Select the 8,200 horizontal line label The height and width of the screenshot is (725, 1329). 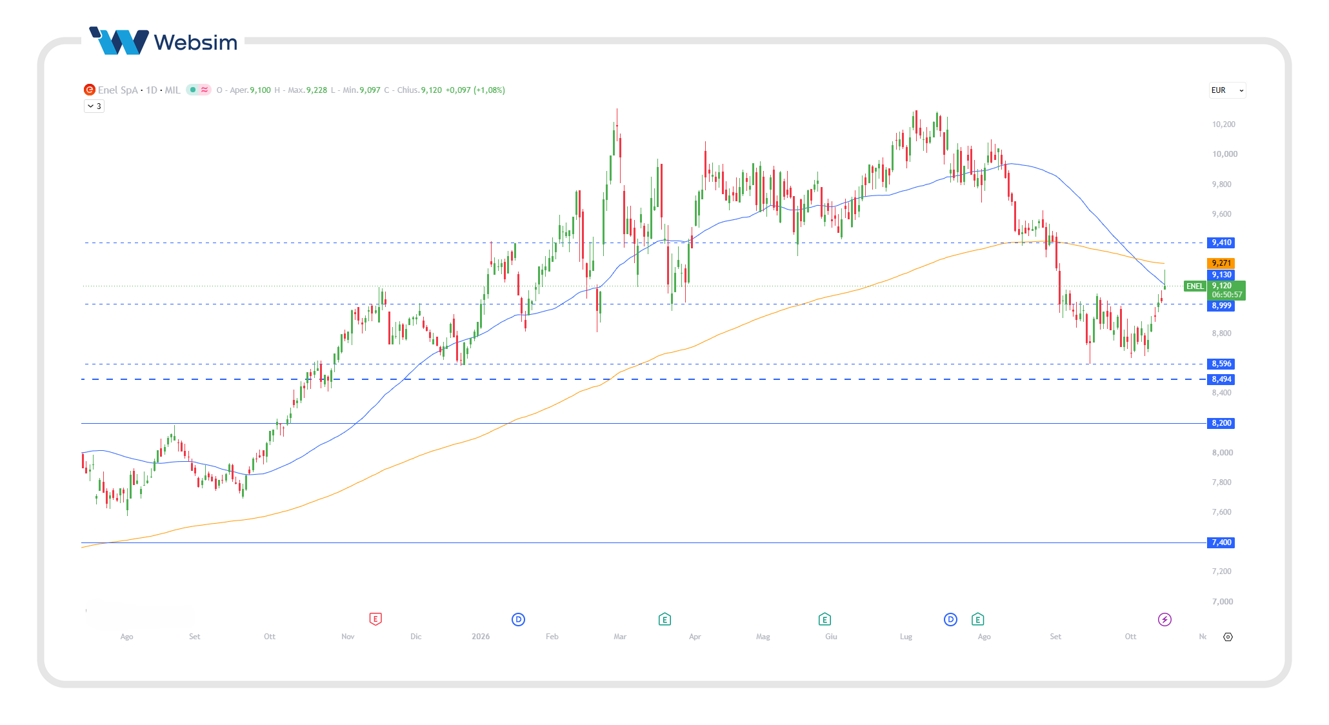click(1221, 423)
